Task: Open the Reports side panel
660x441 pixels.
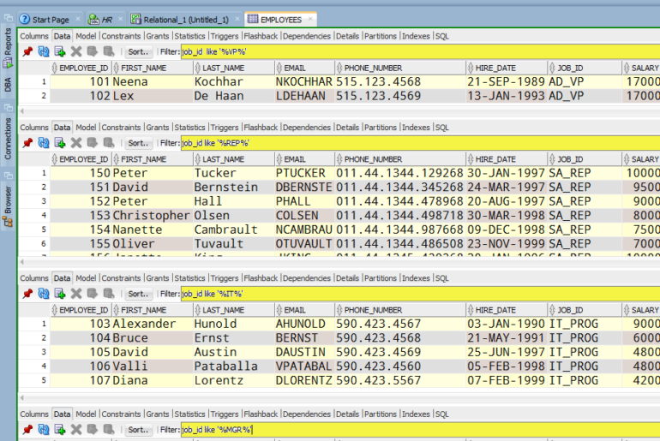Action: (x=8, y=47)
